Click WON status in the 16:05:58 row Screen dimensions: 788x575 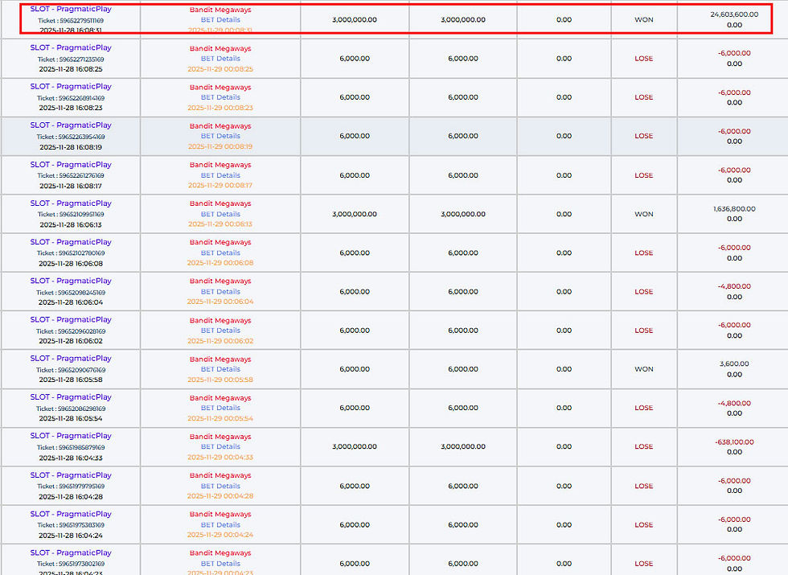[x=644, y=369]
